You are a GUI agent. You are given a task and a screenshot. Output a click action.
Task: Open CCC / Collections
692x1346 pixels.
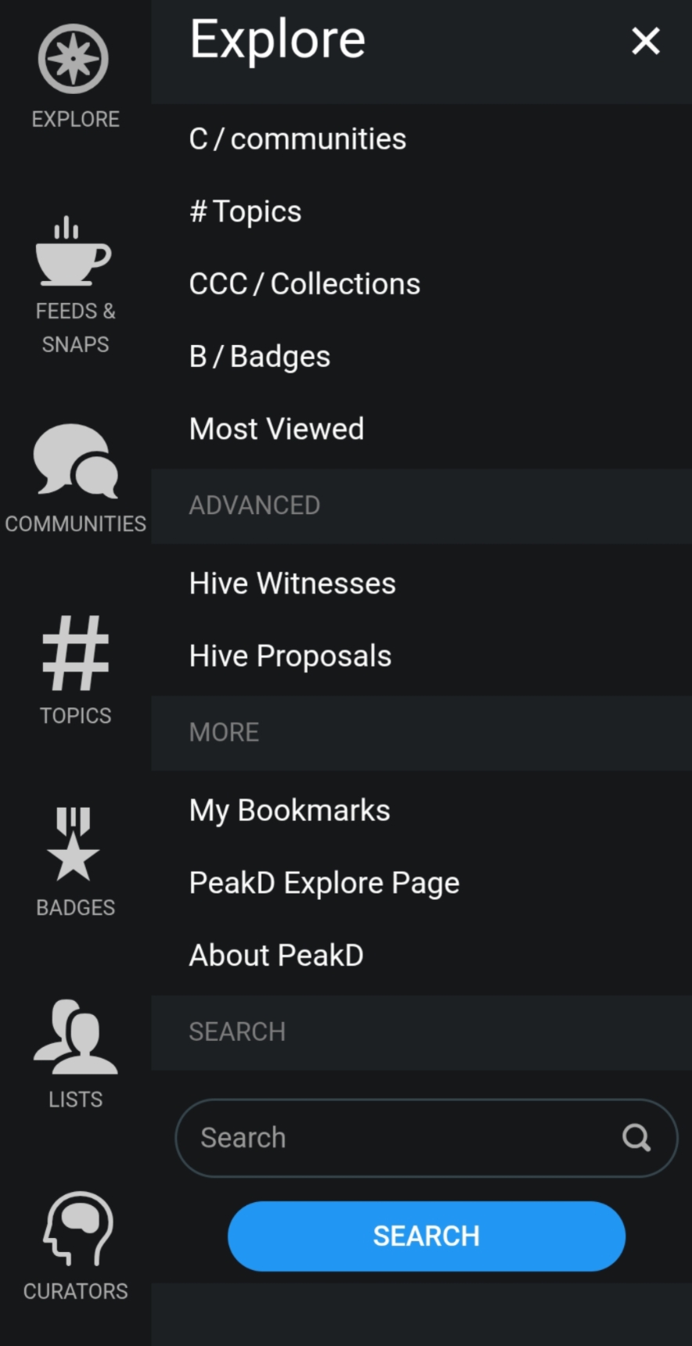(x=305, y=284)
